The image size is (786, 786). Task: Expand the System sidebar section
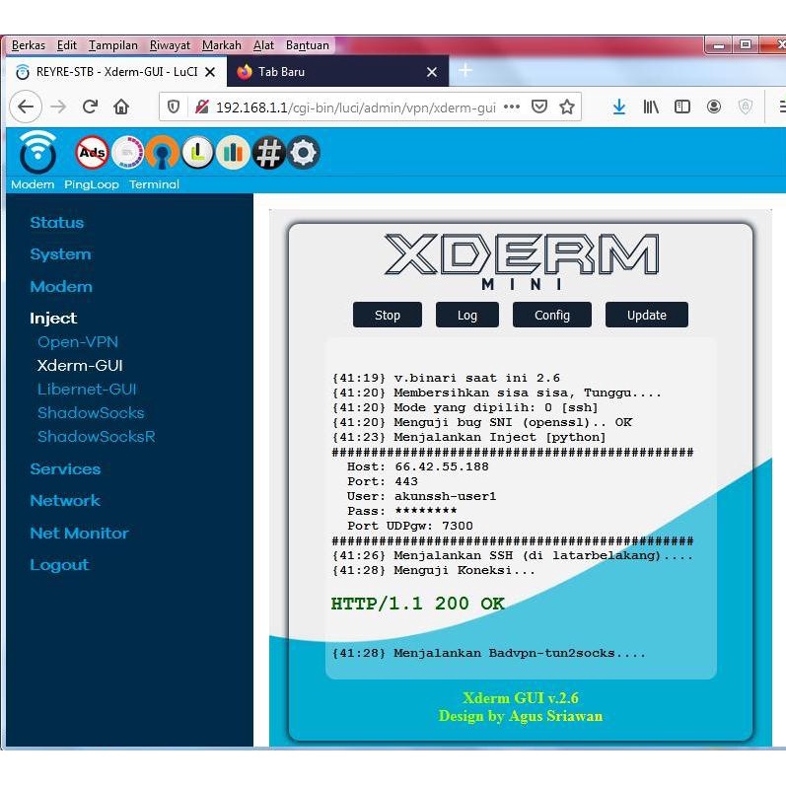tap(61, 254)
